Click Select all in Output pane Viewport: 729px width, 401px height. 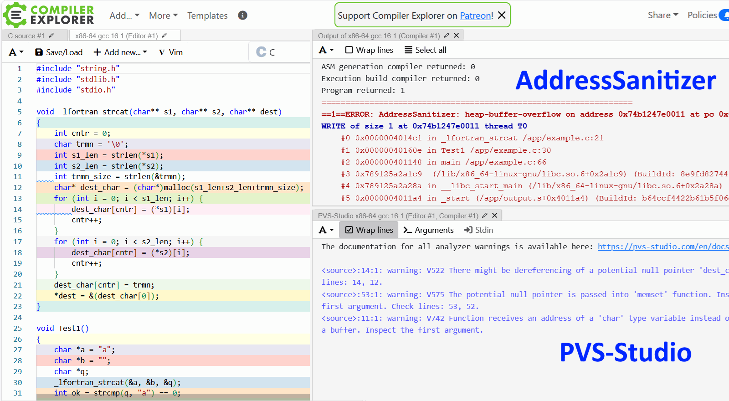[x=426, y=50]
